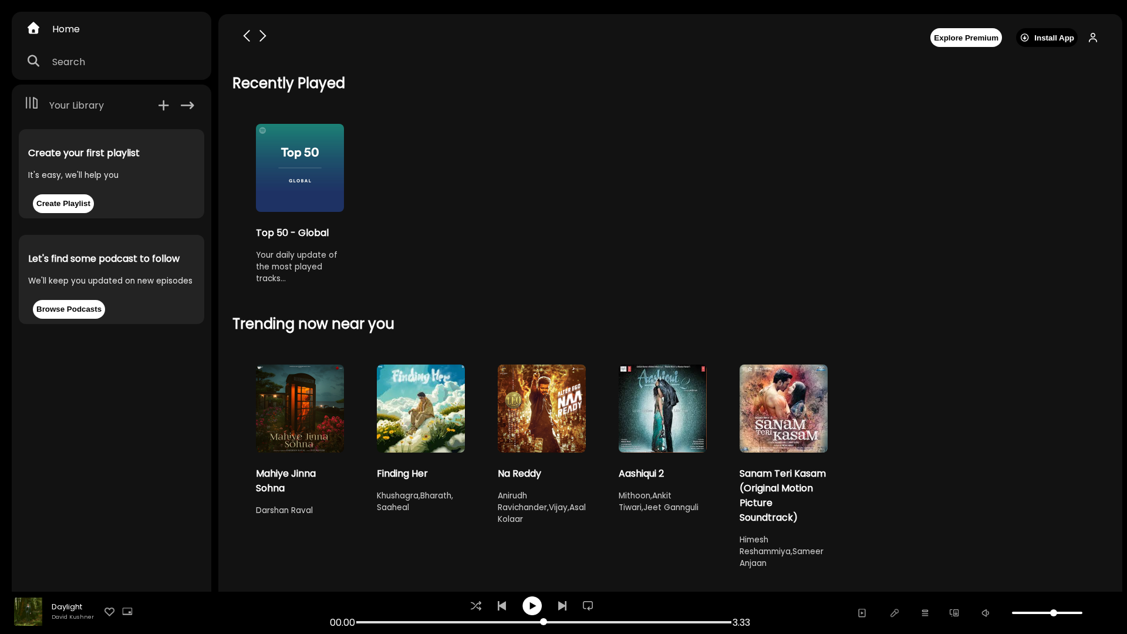Screen dimensions: 1127x634
Task: Open picture-in-picture mini player
Action: point(127,612)
